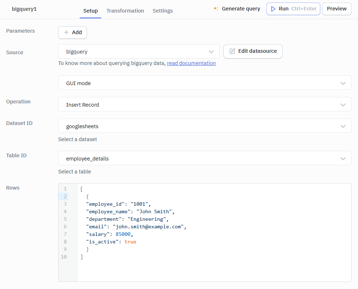This screenshot has height=289, width=358.
Task: Click the Dataset ID label
Action: click(x=19, y=123)
